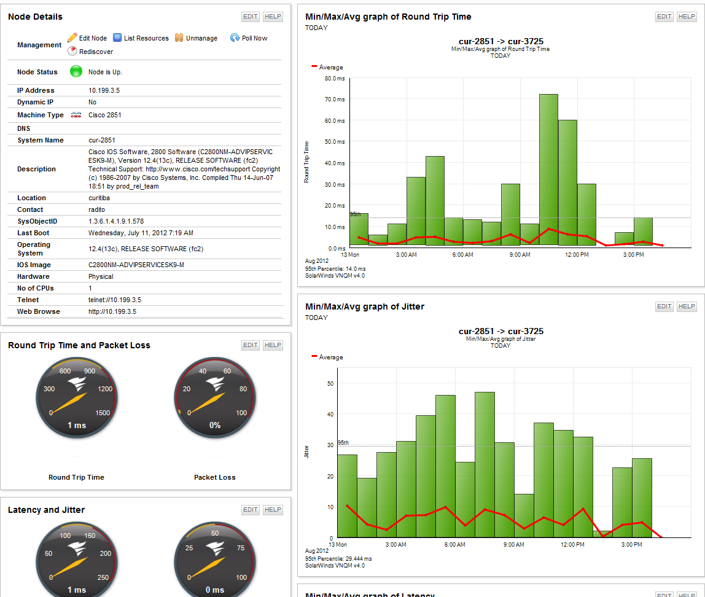Screen dimensions: 705x597
Task: Click the Node is Up status text
Action: click(105, 72)
